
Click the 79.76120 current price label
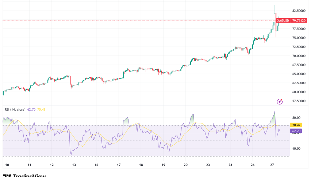(x=299, y=20)
